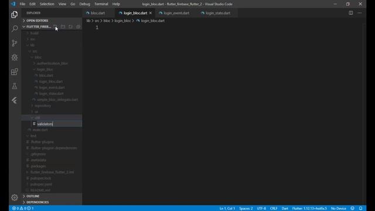Expand the authentication_bloc folder
The image size is (375, 211).
[52, 63]
